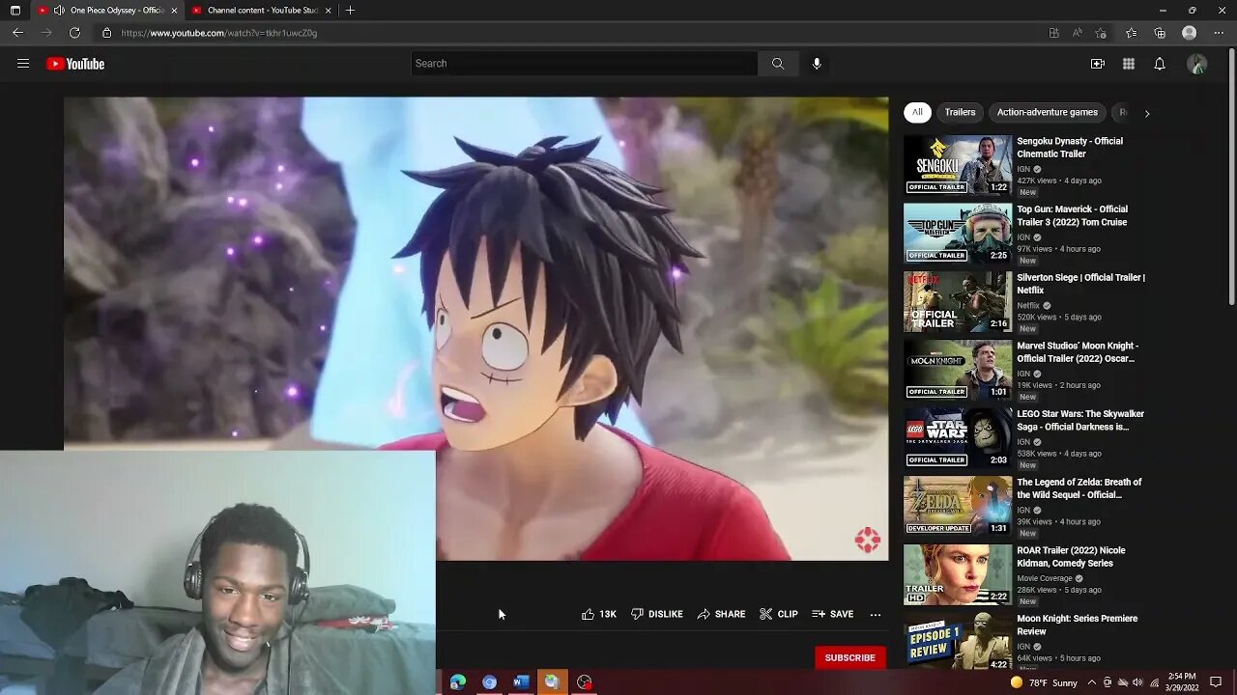The height and width of the screenshot is (695, 1237).
Task: Show hidden system tray icons
Action: click(1094, 682)
